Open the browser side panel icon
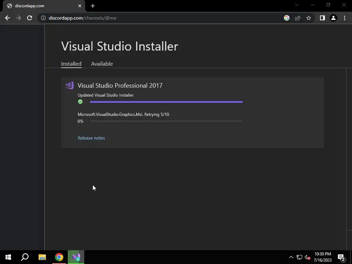 pyautogui.click(x=322, y=18)
